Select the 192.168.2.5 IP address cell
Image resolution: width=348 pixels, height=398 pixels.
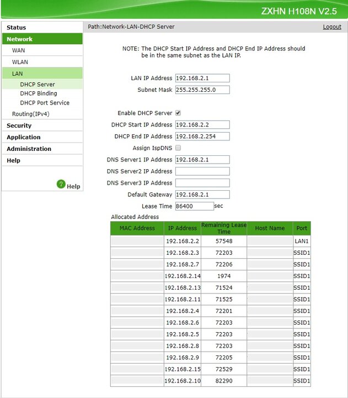(183, 334)
